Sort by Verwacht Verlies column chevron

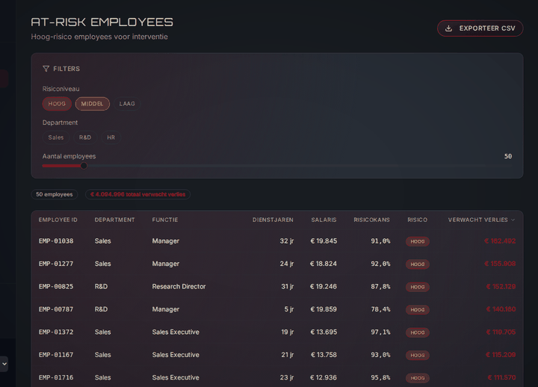[513, 220]
